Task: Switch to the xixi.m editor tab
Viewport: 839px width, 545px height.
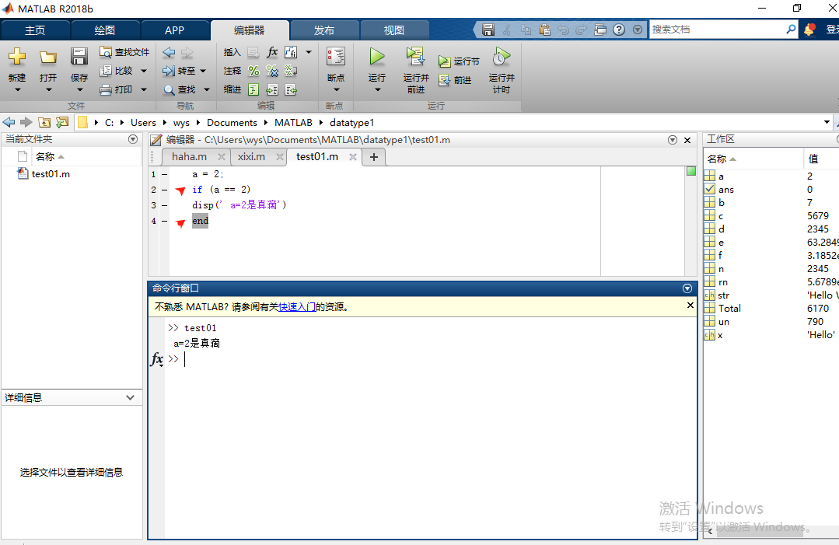Action: 251,157
